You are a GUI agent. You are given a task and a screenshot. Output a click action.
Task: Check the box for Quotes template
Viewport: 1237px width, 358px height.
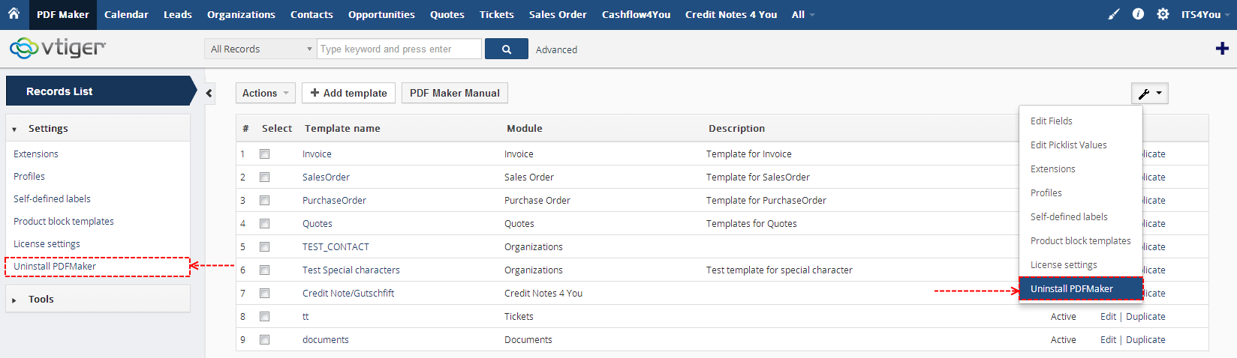point(264,224)
